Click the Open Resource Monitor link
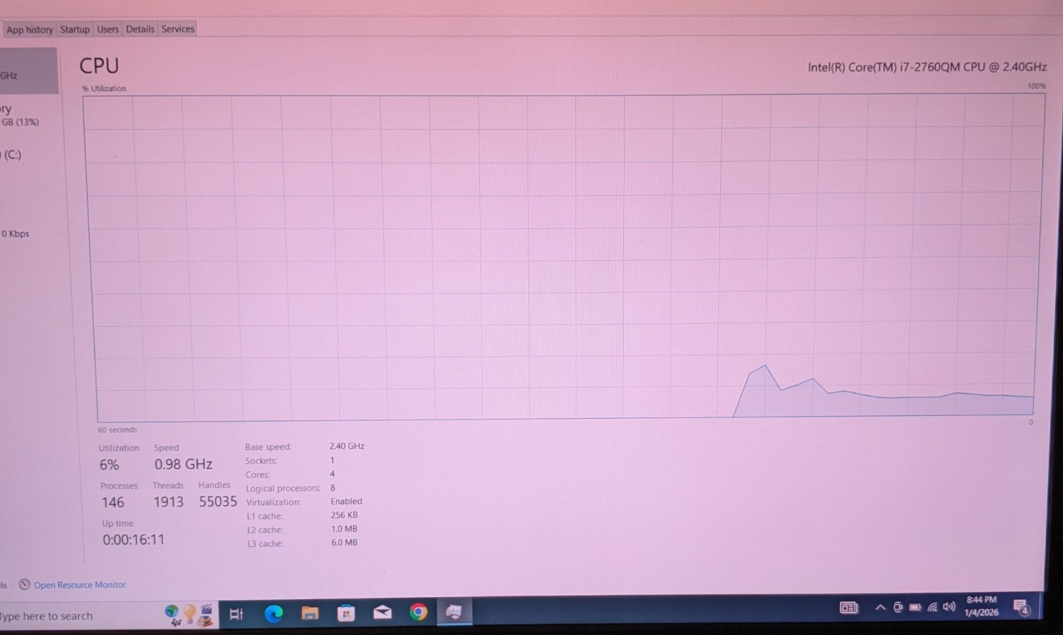 click(80, 585)
